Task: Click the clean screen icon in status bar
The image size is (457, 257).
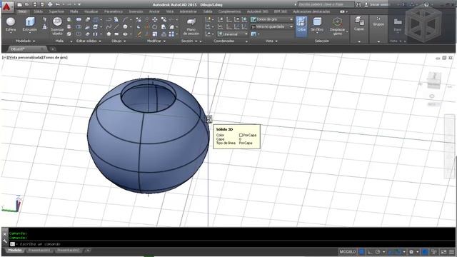Action: tap(443, 252)
